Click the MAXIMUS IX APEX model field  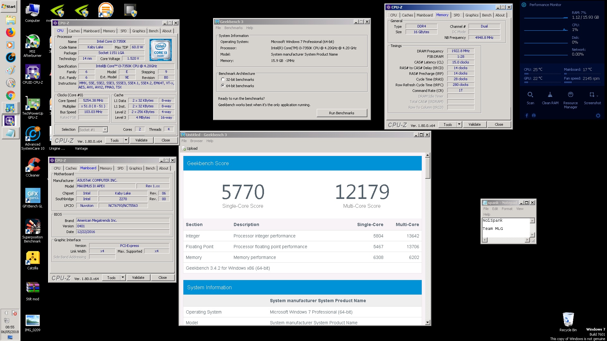point(106,186)
